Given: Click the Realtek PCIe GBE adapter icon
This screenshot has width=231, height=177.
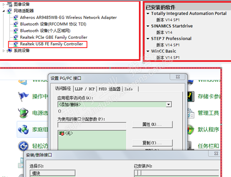Looking at the screenshot, I should tap(16, 37).
